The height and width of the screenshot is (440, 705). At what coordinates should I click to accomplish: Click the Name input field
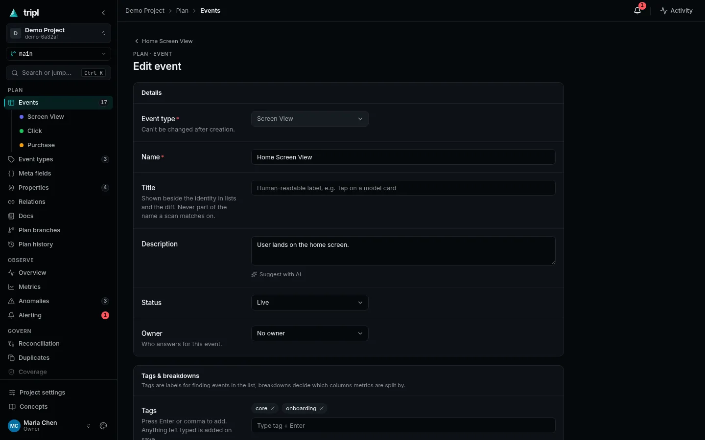403,157
